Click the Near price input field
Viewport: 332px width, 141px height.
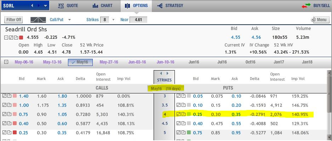138,20
